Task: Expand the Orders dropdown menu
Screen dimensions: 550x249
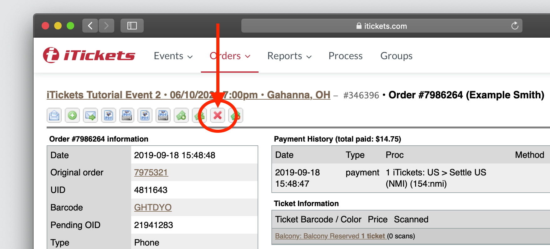Action: tap(230, 56)
